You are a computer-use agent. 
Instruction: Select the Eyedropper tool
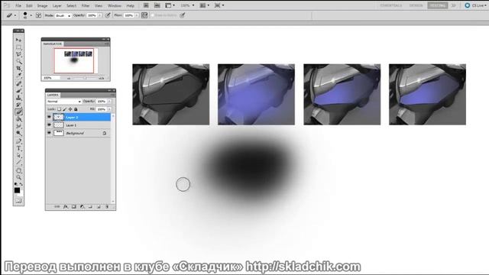pos(18,75)
